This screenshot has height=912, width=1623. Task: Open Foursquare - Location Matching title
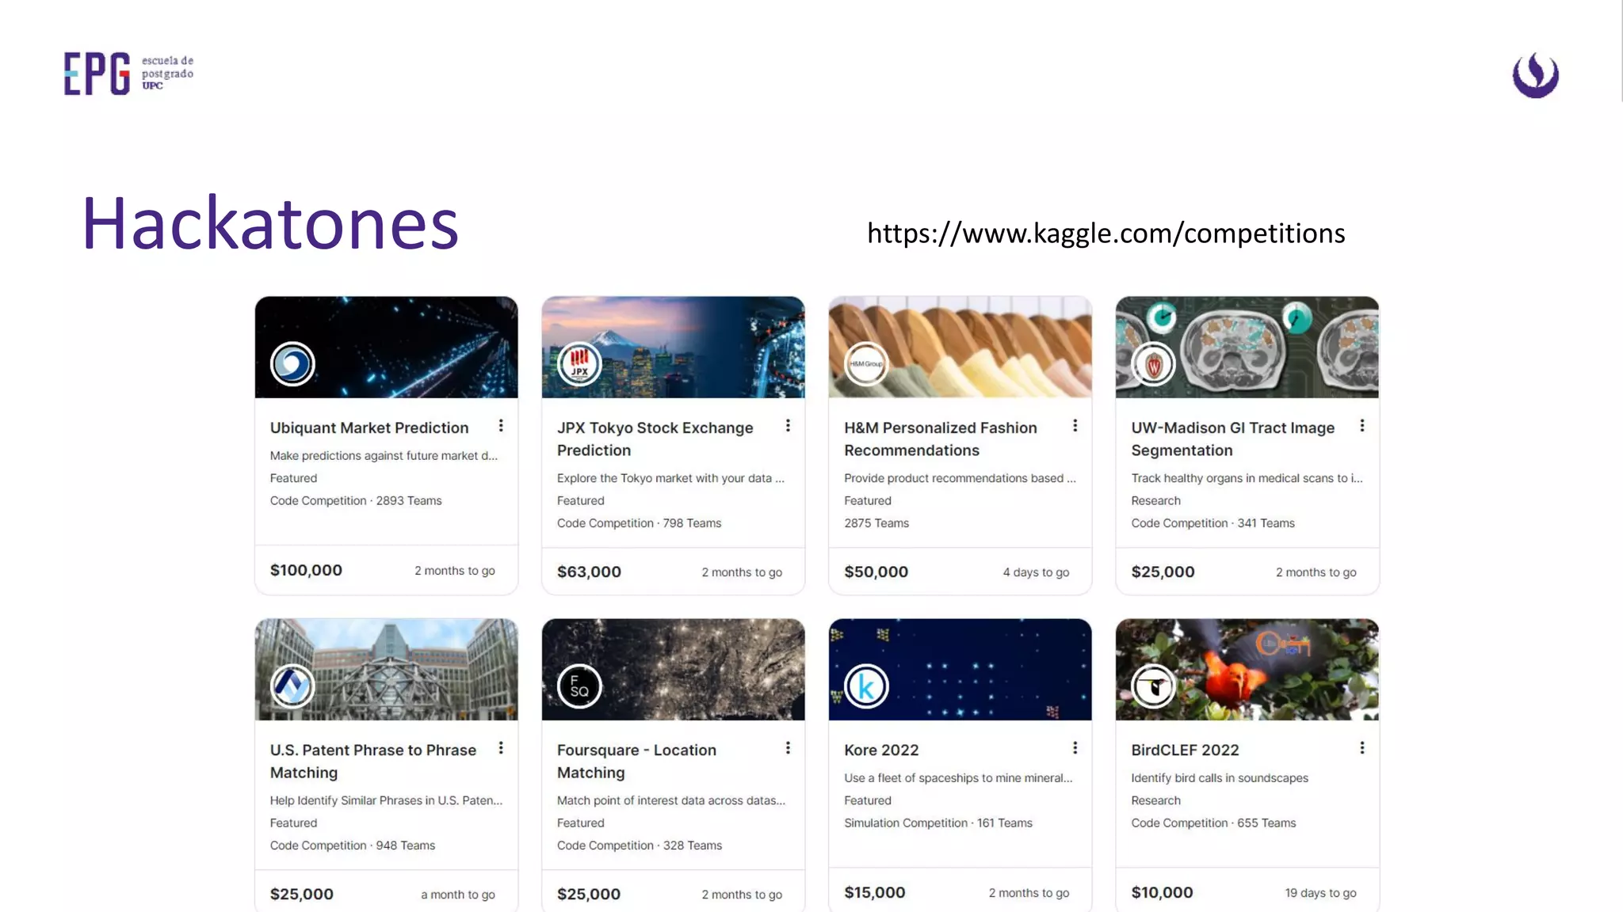click(x=636, y=761)
